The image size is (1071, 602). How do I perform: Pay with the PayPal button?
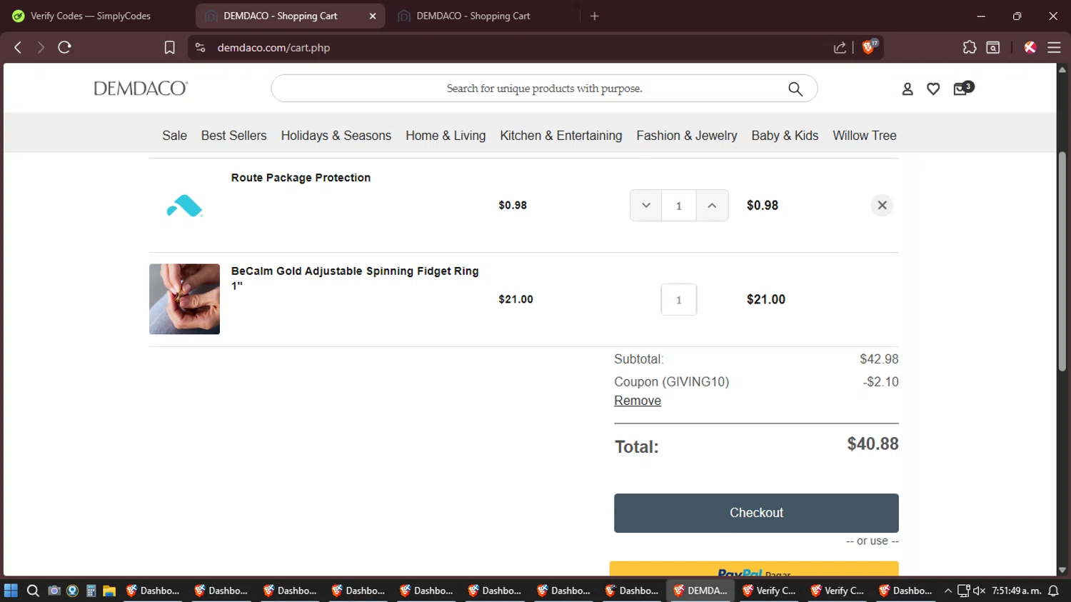click(754, 569)
